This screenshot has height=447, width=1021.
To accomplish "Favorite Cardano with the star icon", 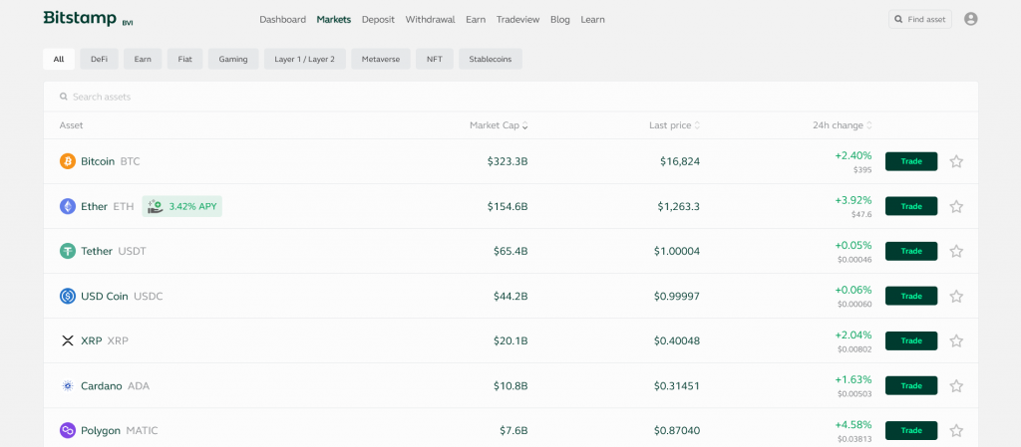I will click(x=956, y=386).
